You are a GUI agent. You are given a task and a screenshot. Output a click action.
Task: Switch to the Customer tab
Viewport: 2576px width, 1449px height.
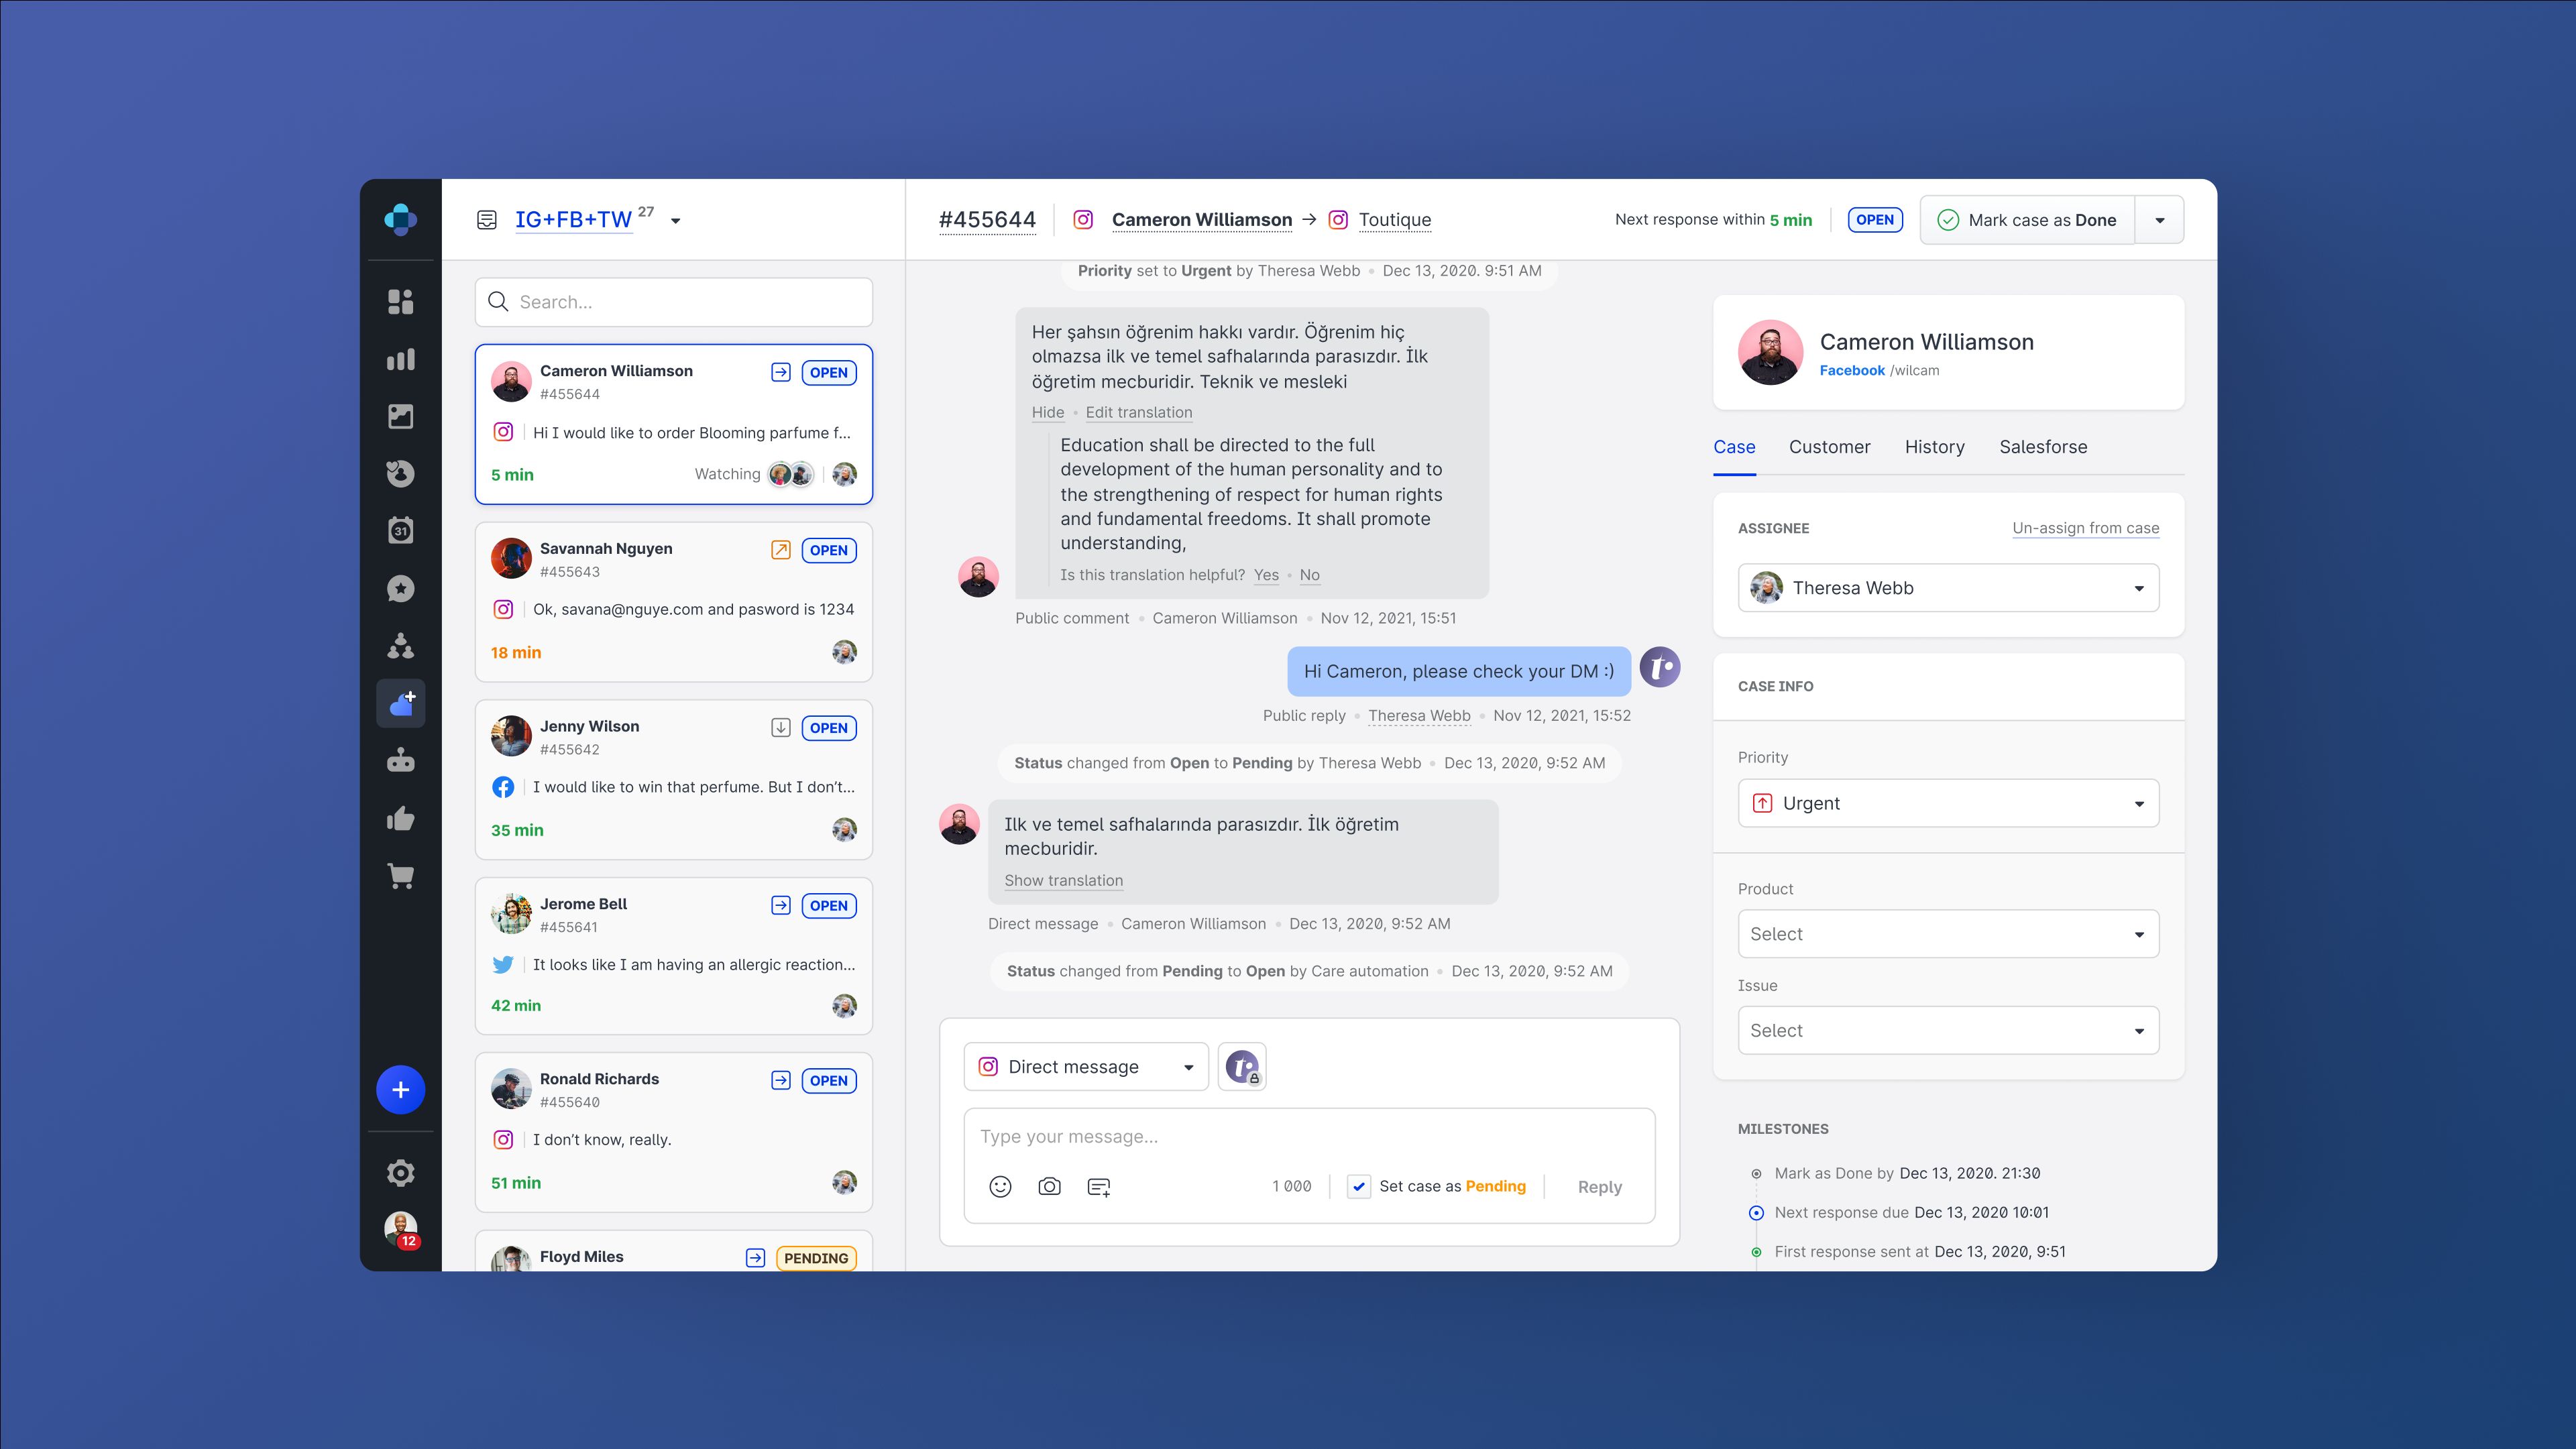coord(1829,447)
